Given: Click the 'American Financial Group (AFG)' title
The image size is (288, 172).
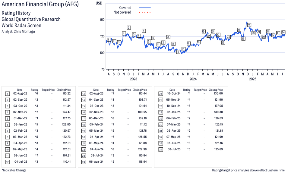Looking at the screenshot, I should pyautogui.click(x=40, y=4).
